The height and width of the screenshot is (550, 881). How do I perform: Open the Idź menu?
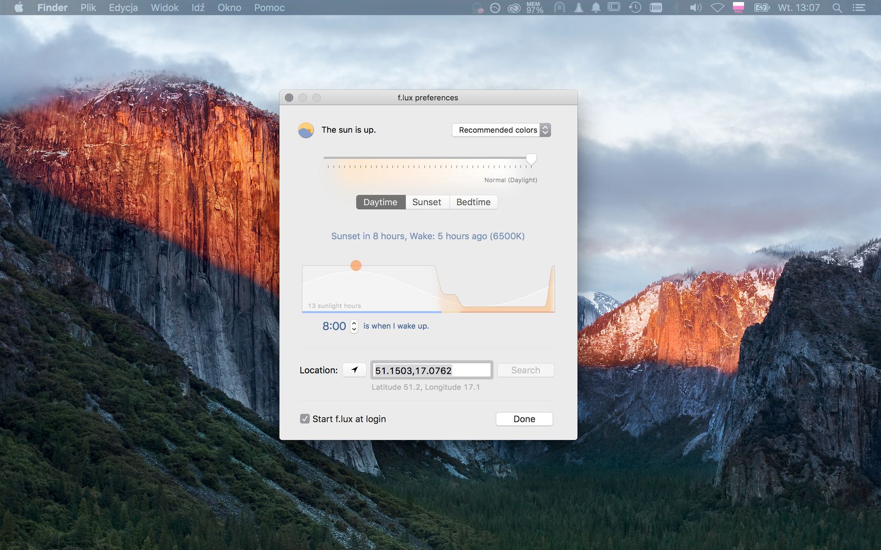tap(198, 8)
